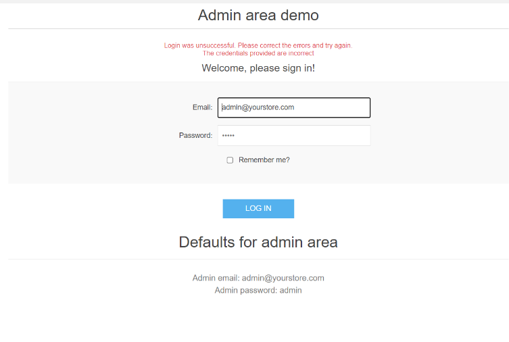The image size is (509, 342).
Task: Click the 'Remember me?' label text
Action: click(x=264, y=160)
